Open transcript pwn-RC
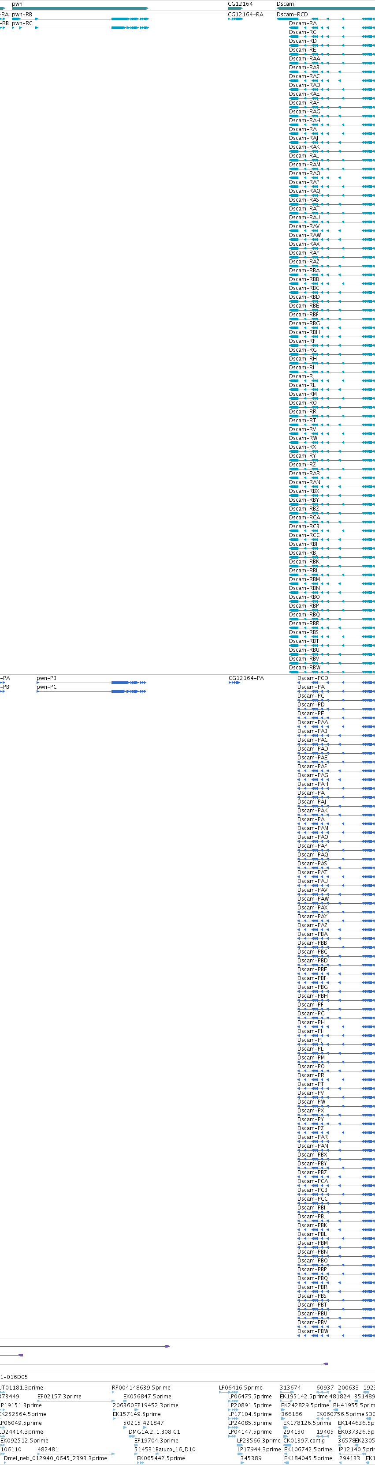The image size is (375, 1465). pos(22,23)
